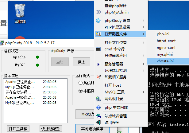Click the green MySQL status indicator
This screenshot has width=189, height=133.
[37, 65]
